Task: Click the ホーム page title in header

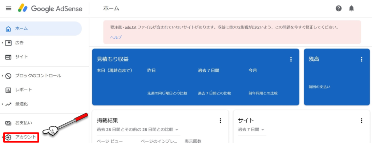Action: (x=111, y=9)
